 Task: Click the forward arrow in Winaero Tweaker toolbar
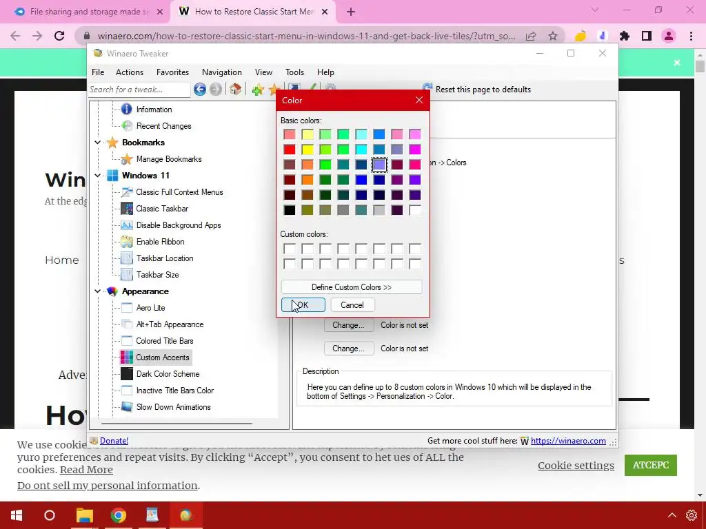216,89
